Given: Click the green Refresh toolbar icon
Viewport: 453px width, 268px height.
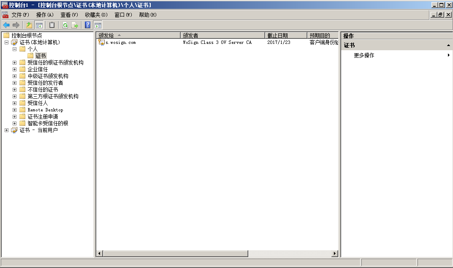Looking at the screenshot, I should pos(65,25).
